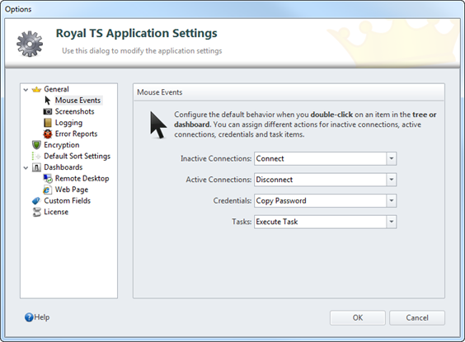Click the Error Reports bug icon
The width and height of the screenshot is (465, 342).
[48, 134]
